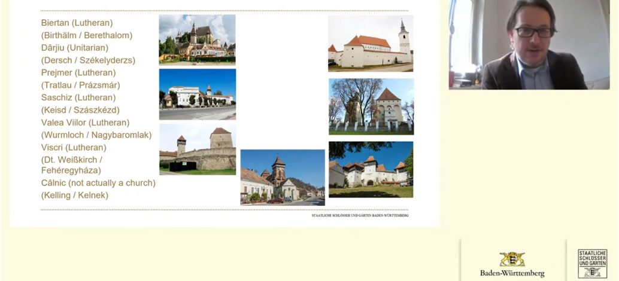
Task: Select the "(Kelling / Kelnek)" line
Action: coord(74,196)
